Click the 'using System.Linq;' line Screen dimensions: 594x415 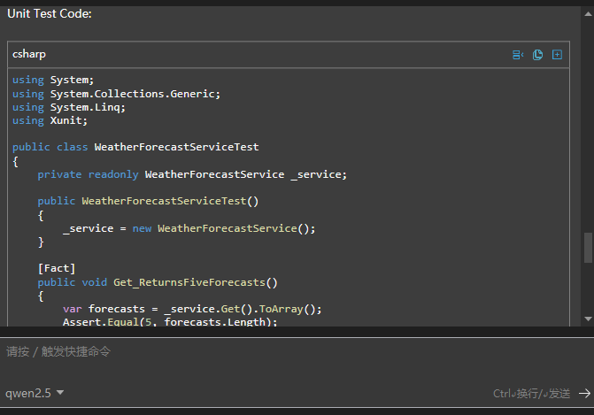69,107
